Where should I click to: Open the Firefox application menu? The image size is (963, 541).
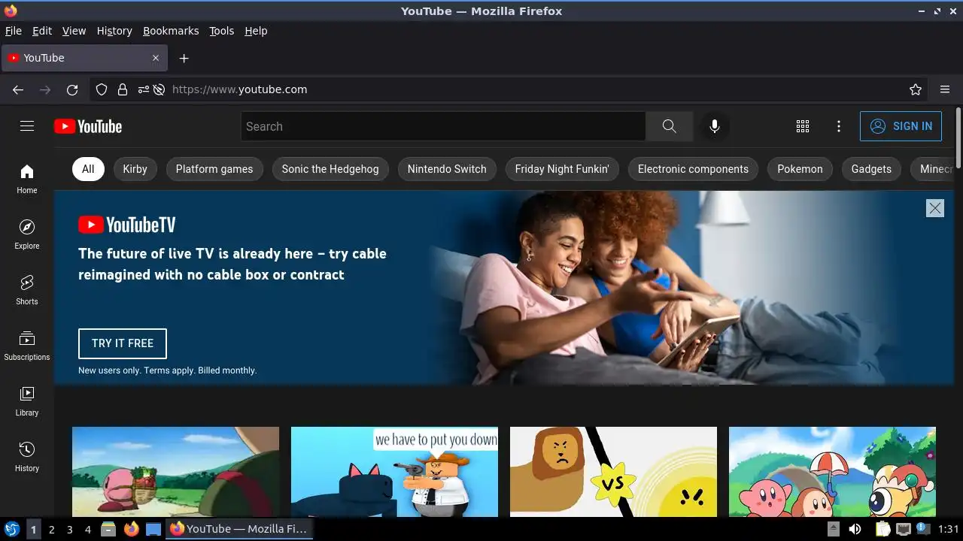[x=945, y=89]
